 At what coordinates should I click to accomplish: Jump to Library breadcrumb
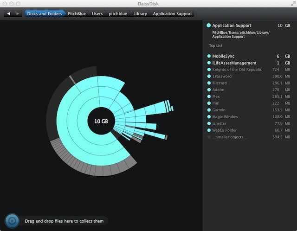140,14
